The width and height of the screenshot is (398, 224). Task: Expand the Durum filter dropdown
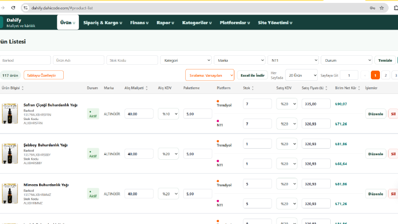pyautogui.click(x=346, y=60)
